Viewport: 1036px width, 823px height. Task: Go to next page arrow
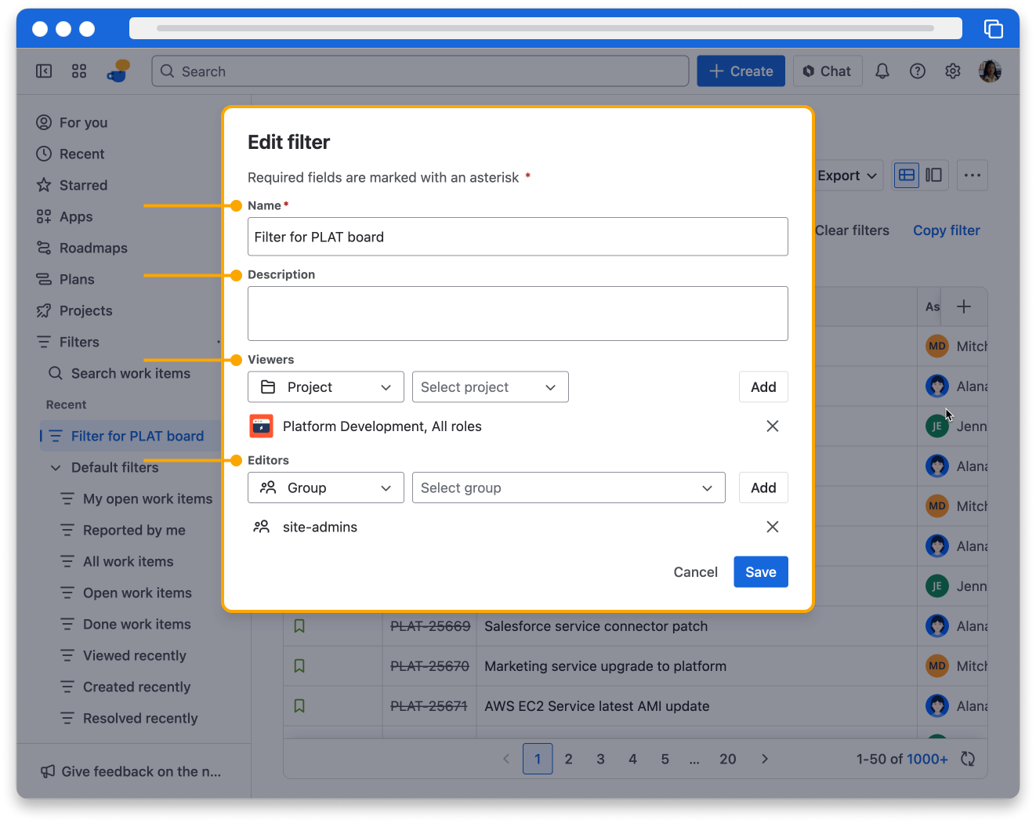(x=765, y=759)
